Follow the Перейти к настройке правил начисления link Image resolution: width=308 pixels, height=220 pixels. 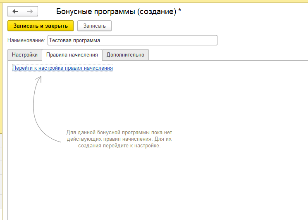62,68
